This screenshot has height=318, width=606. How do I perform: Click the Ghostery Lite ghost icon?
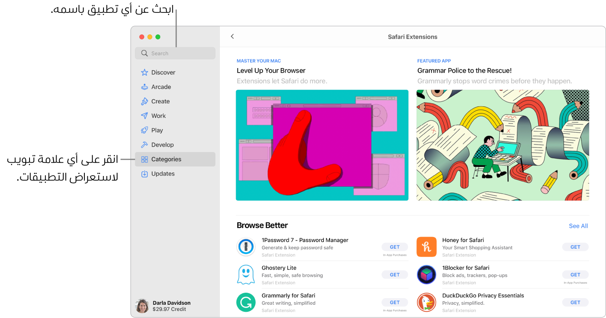coord(246,274)
